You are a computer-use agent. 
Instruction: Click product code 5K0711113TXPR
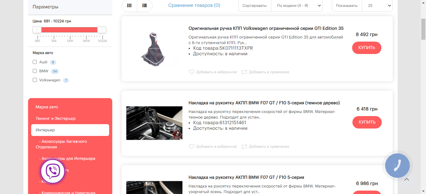(x=236, y=48)
